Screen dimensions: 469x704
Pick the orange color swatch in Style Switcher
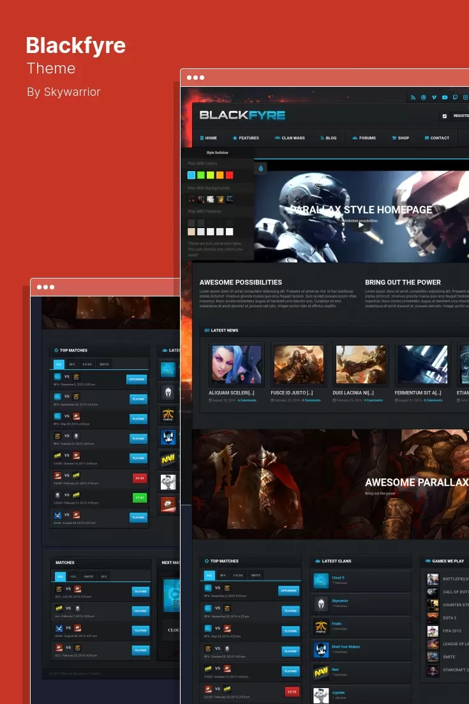(220, 175)
